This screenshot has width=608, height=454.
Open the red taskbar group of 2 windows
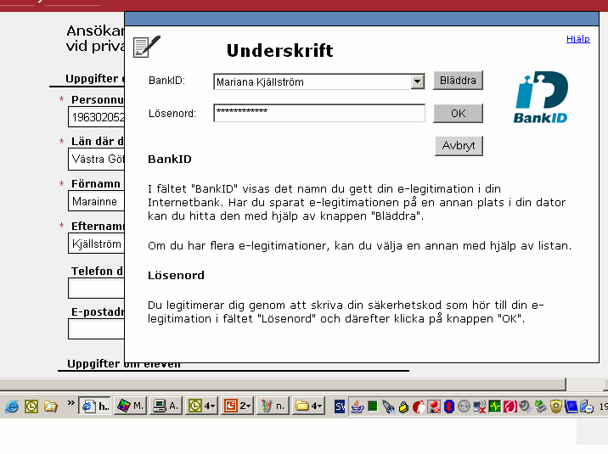[237, 406]
